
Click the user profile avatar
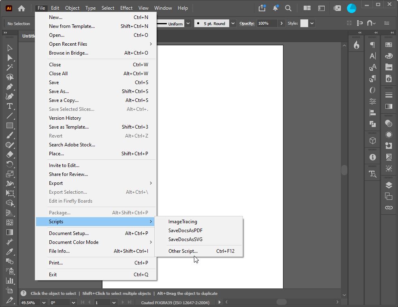click(x=351, y=8)
